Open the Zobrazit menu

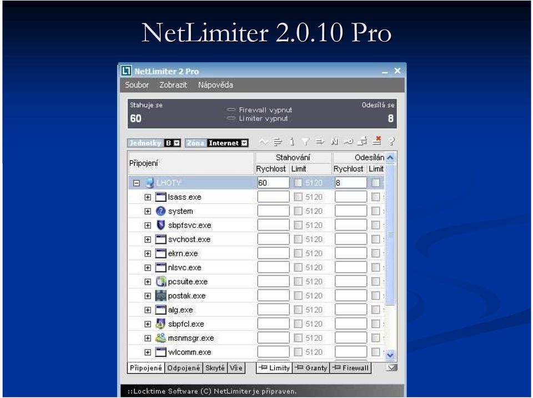(173, 85)
